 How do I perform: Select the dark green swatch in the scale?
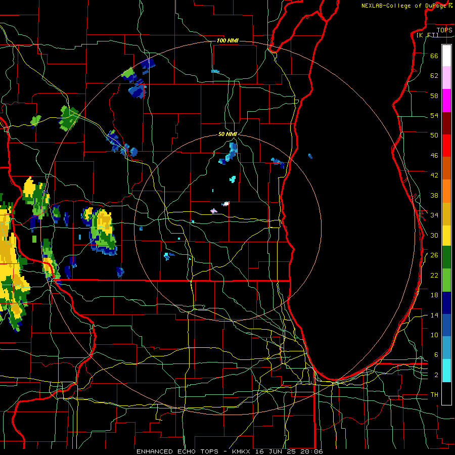click(x=446, y=257)
